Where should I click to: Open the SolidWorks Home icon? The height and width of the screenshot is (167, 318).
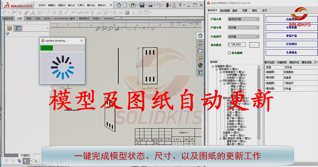(119, 5)
